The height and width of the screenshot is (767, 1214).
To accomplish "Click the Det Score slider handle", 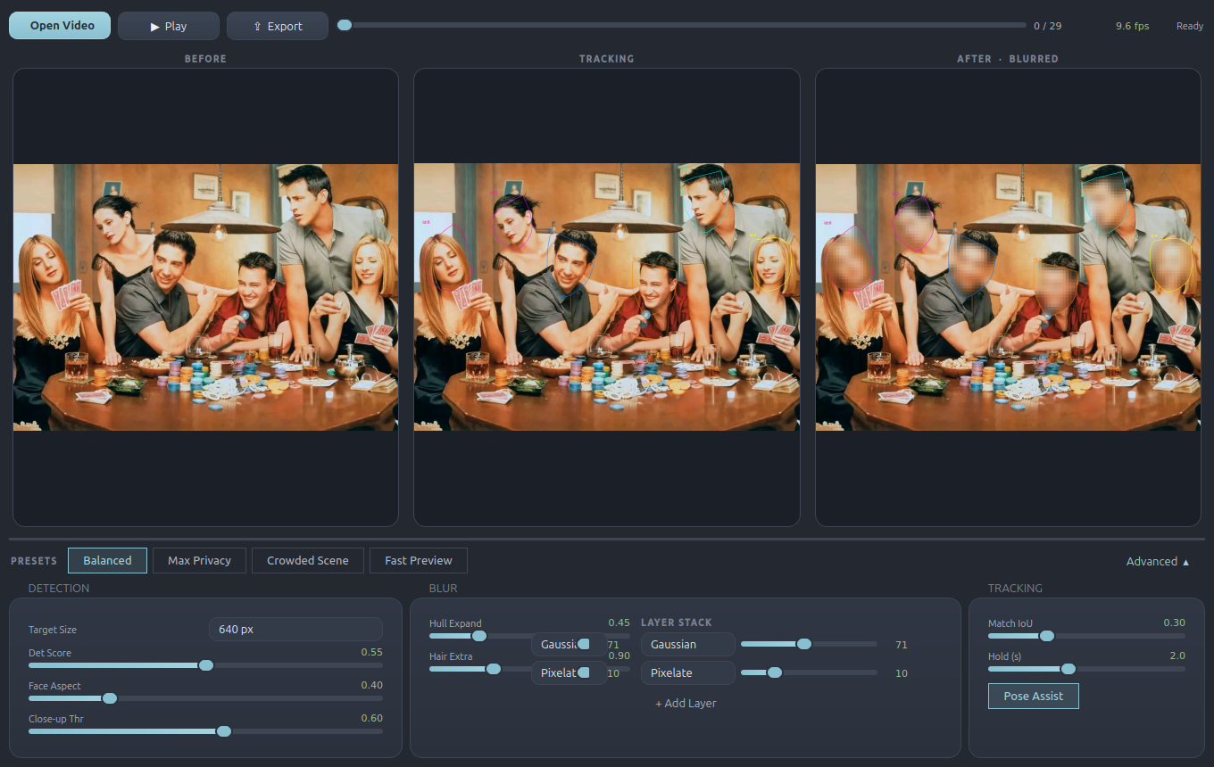I will 206,665.
